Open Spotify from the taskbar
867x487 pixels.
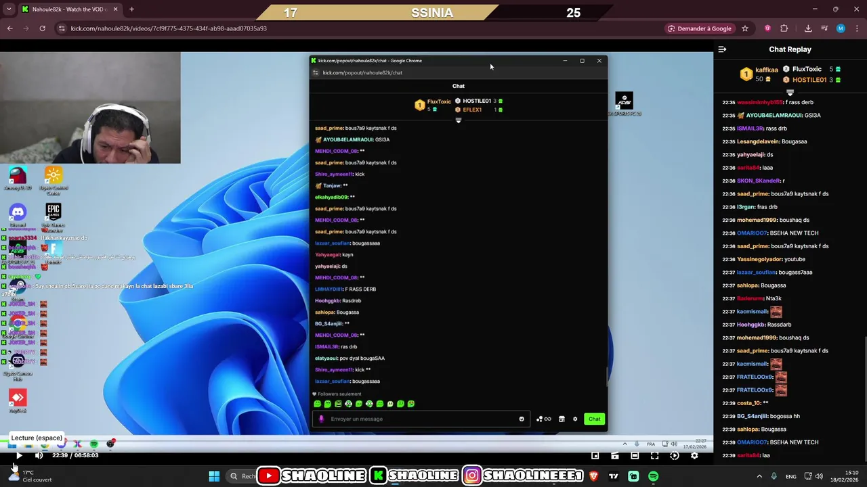coord(653,476)
